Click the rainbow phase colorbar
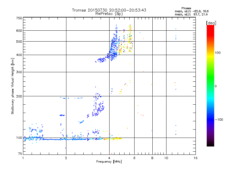Image resolution: width=230 pixels, height=172 pixels. (x=210, y=86)
